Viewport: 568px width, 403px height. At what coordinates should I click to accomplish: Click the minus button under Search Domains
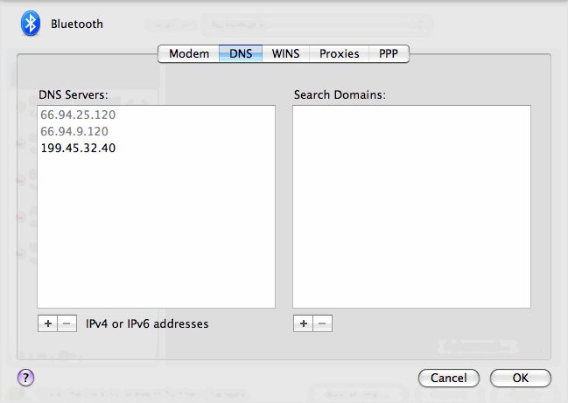click(x=321, y=323)
